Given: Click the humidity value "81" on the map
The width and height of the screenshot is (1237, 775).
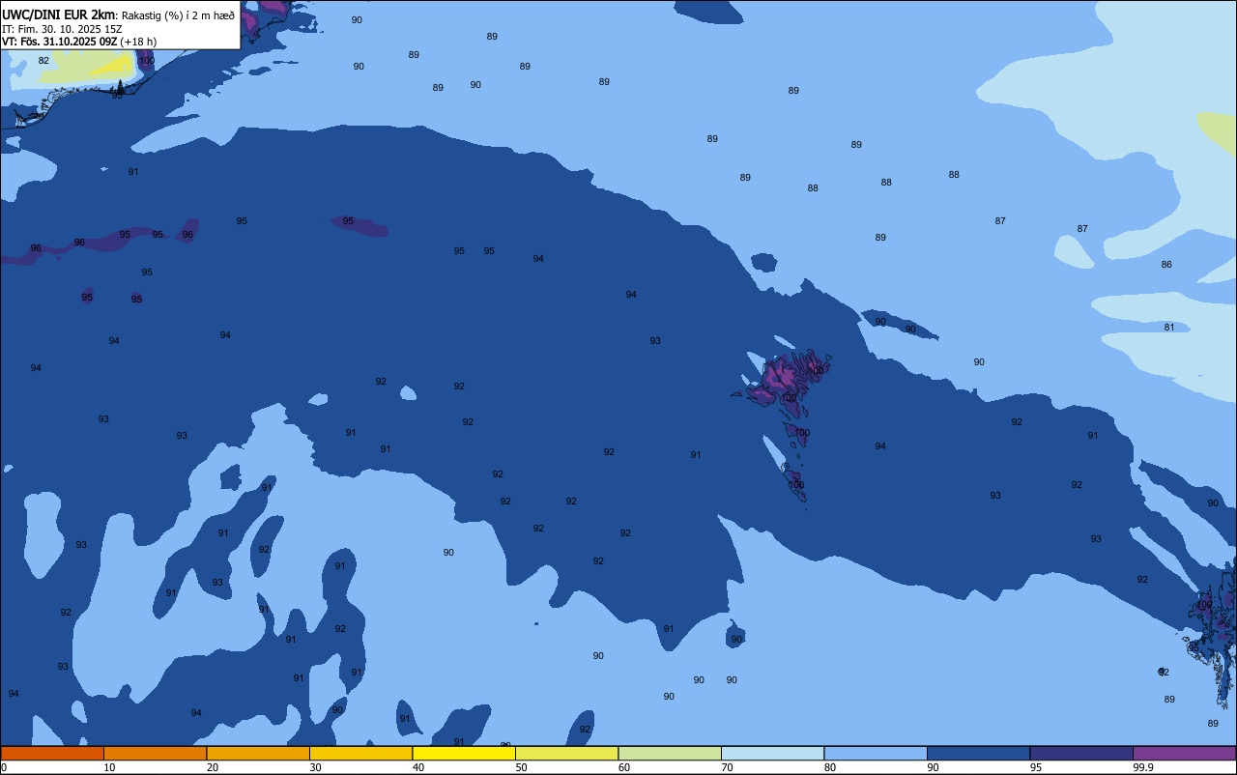Looking at the screenshot, I should (x=1169, y=327).
